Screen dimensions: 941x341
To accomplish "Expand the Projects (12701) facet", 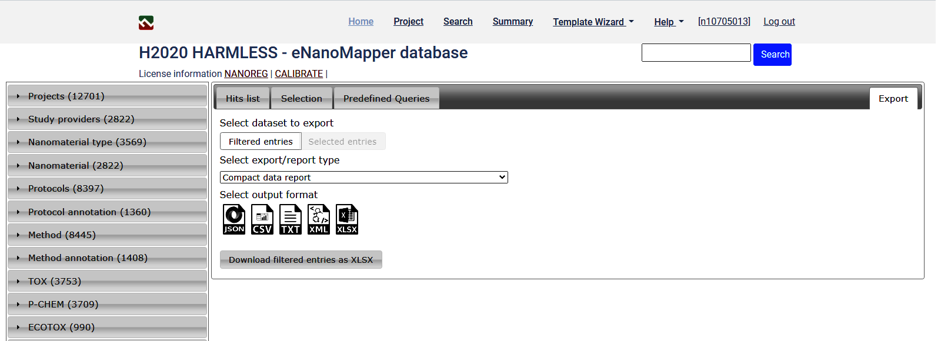I will click(107, 96).
